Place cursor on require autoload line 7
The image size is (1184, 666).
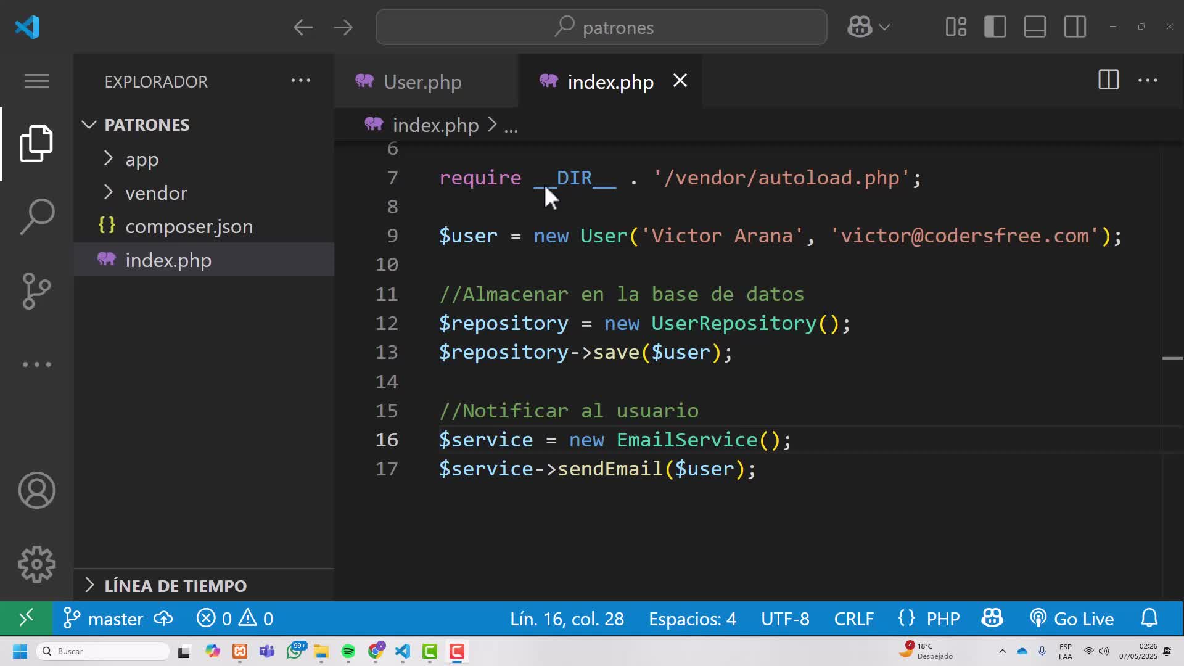point(680,178)
